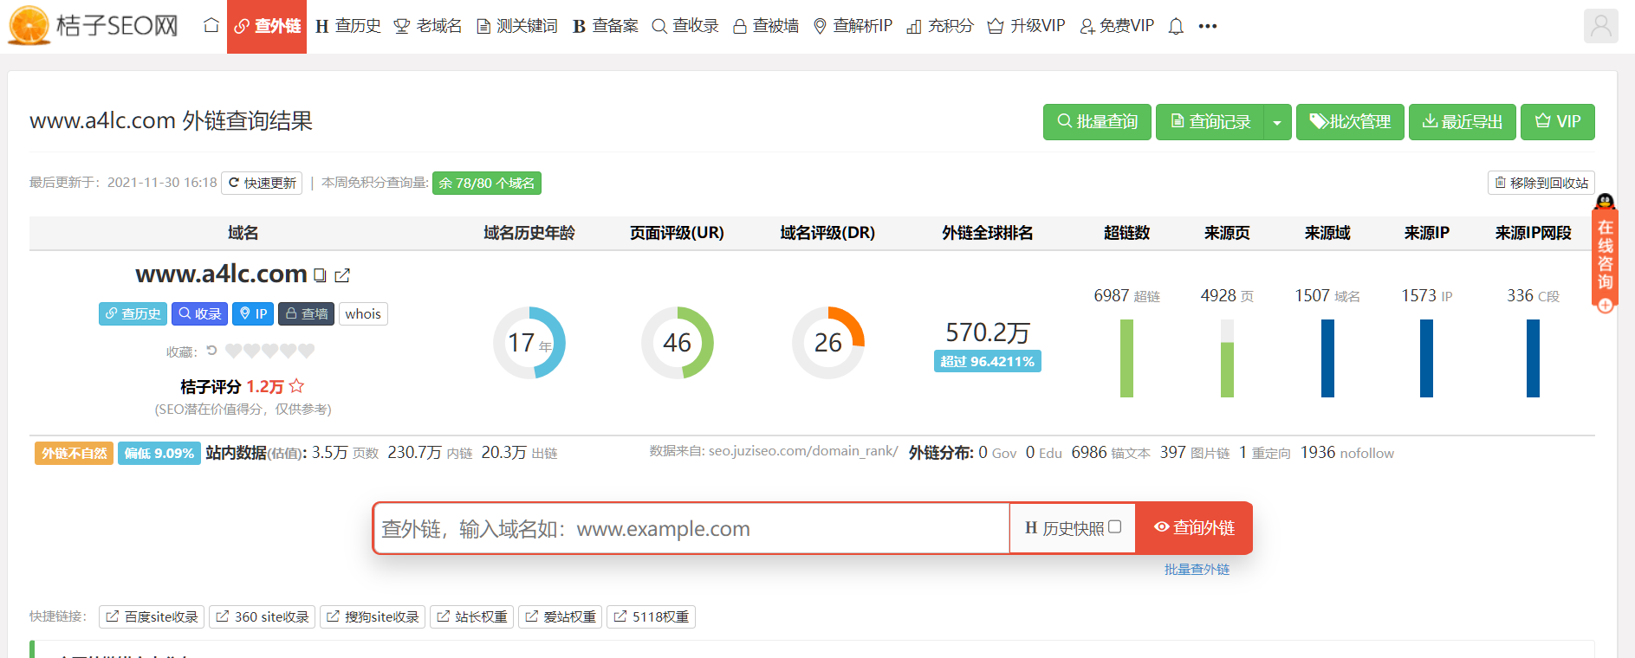Go to home via house icon
Viewport: 1635px width, 658px height.
point(211,26)
